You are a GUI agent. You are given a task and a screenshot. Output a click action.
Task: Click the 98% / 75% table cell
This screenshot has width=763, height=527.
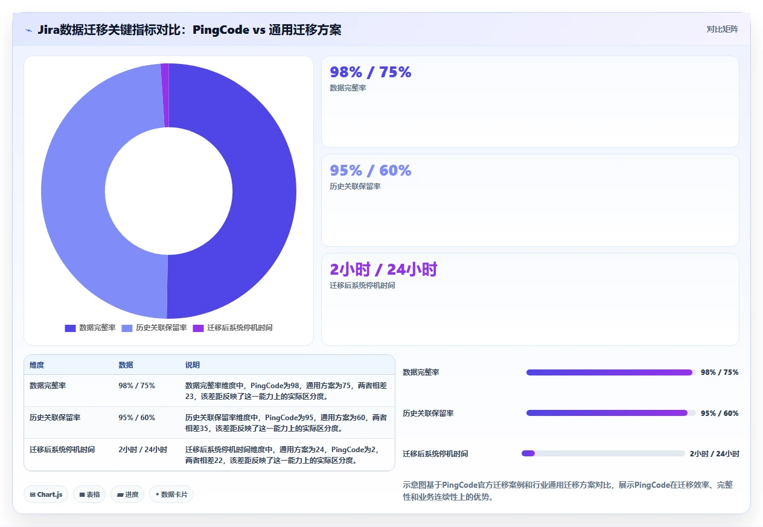(x=136, y=385)
